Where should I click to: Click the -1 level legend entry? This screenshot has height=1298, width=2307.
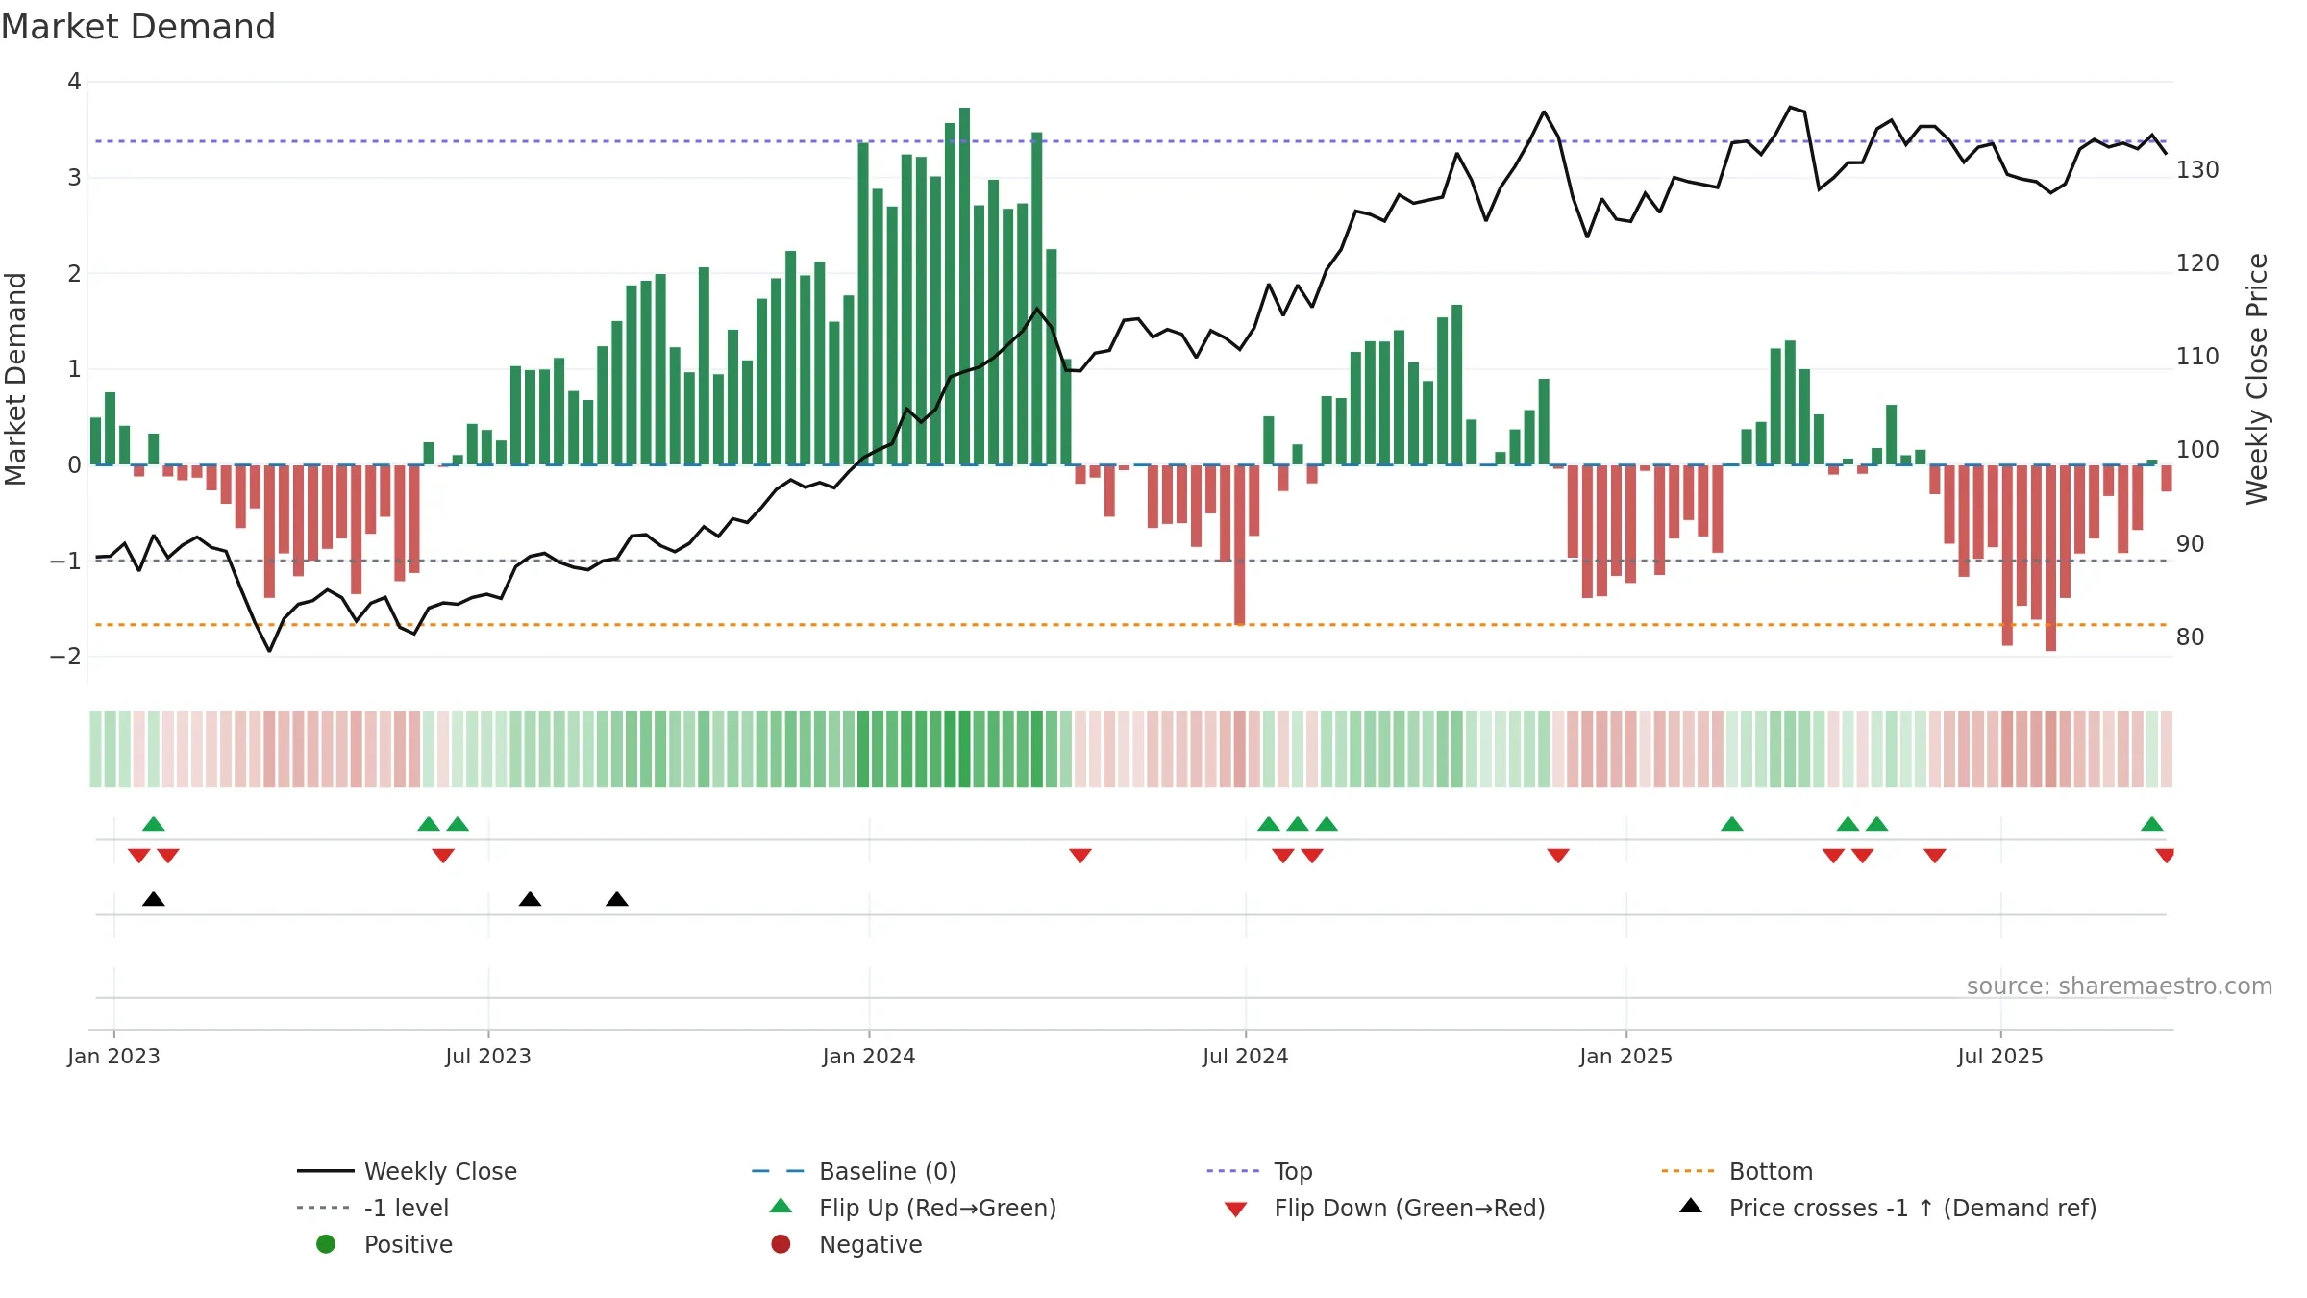(x=373, y=1208)
